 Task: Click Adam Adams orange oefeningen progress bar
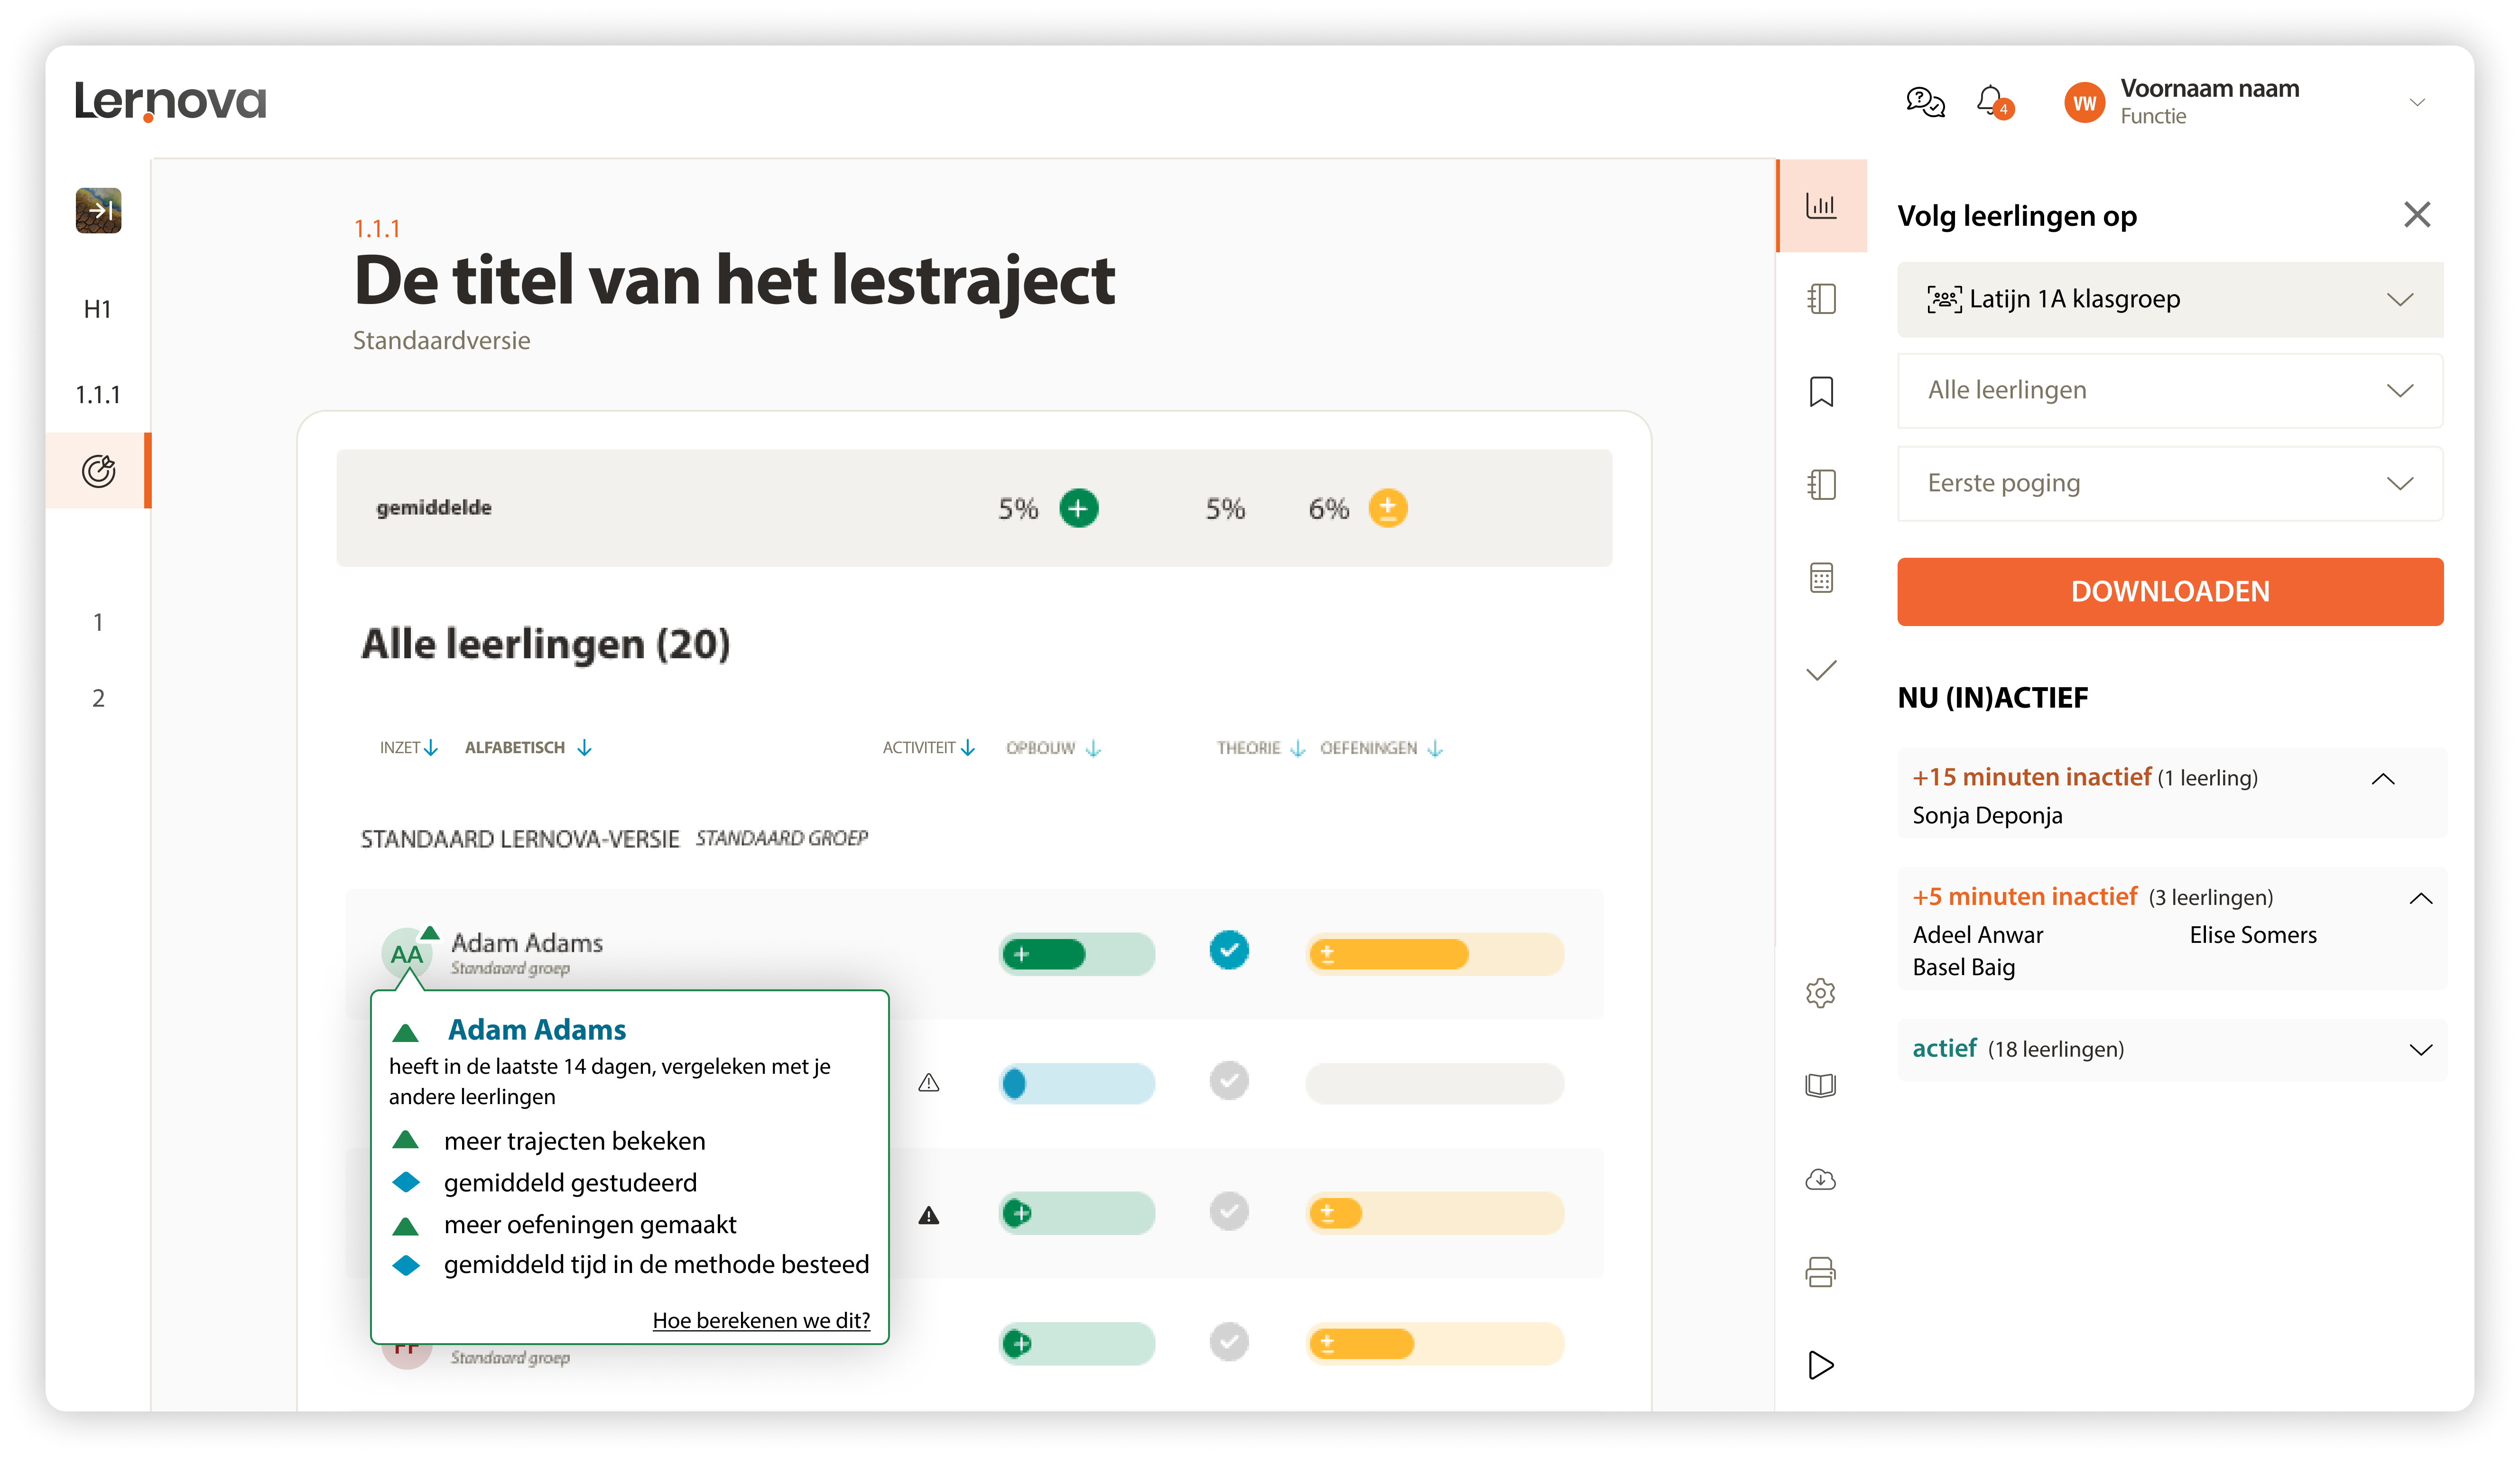point(1434,954)
